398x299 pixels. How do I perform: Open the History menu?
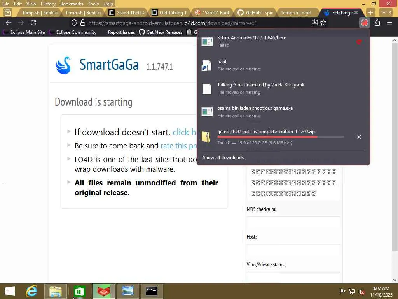[x=48, y=4]
